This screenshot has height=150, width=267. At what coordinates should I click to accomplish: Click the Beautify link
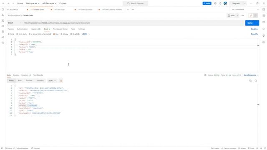tap(254, 34)
